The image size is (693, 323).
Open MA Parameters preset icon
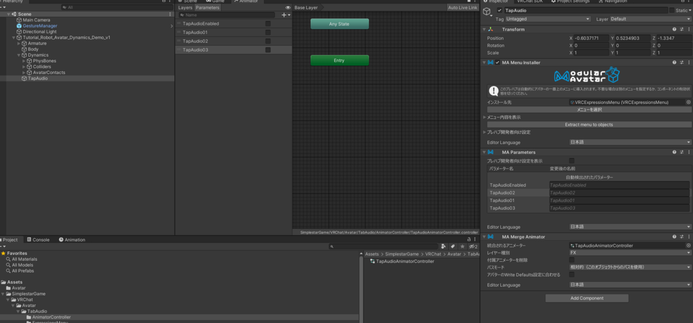tap(681, 153)
